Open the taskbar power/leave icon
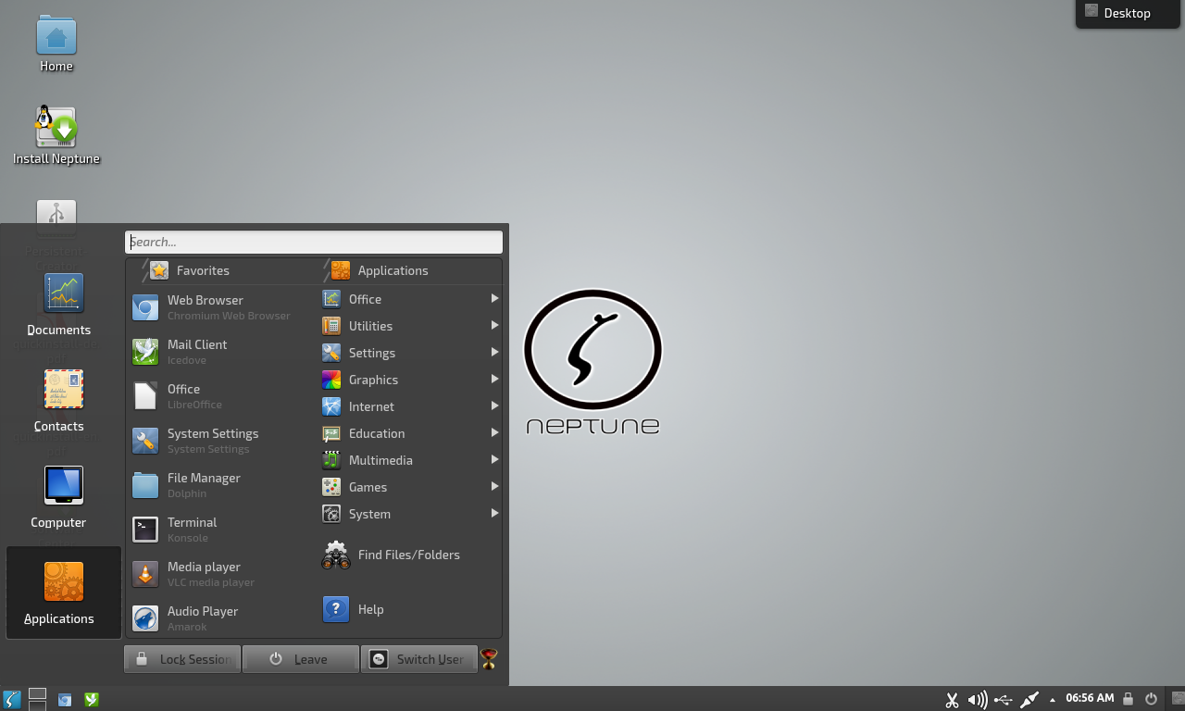This screenshot has height=711, width=1185. (1151, 699)
